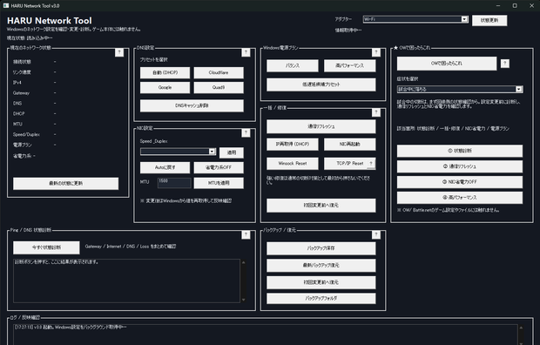Open help for the current network status panel
The image size is (540, 345).
coord(119,52)
